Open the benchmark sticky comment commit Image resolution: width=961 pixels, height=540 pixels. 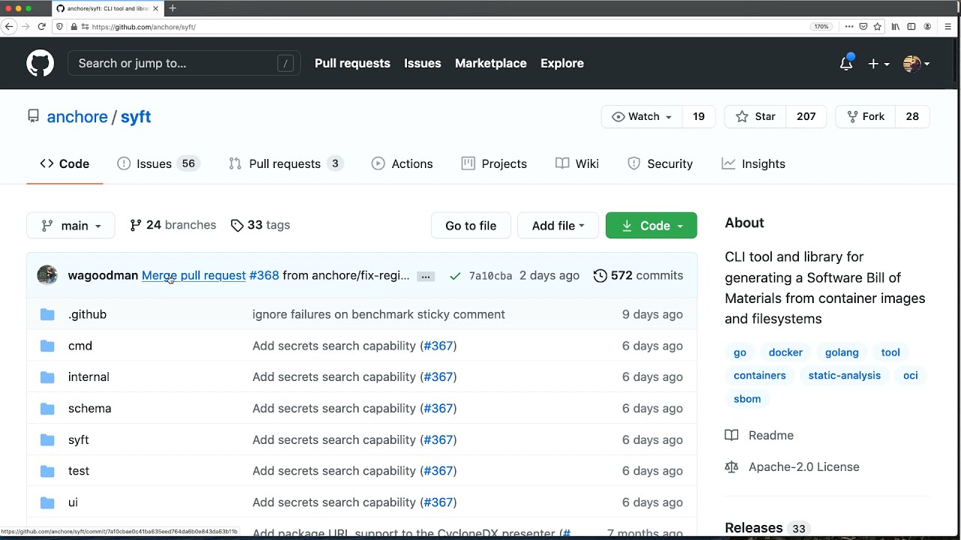coord(378,314)
